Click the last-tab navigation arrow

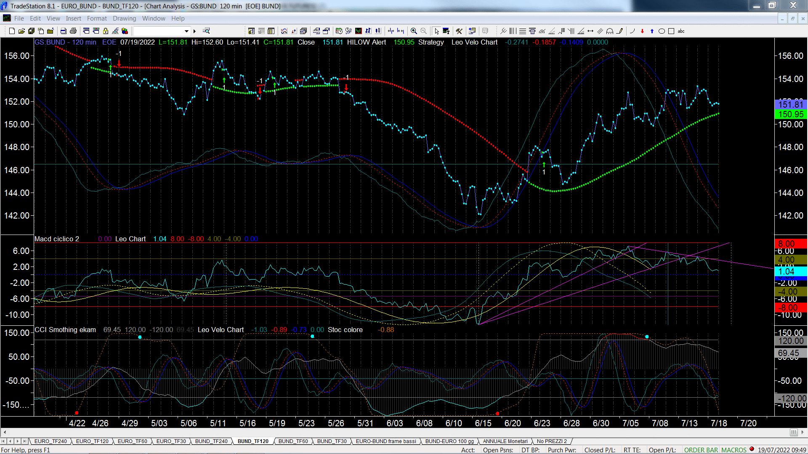pyautogui.click(x=24, y=441)
